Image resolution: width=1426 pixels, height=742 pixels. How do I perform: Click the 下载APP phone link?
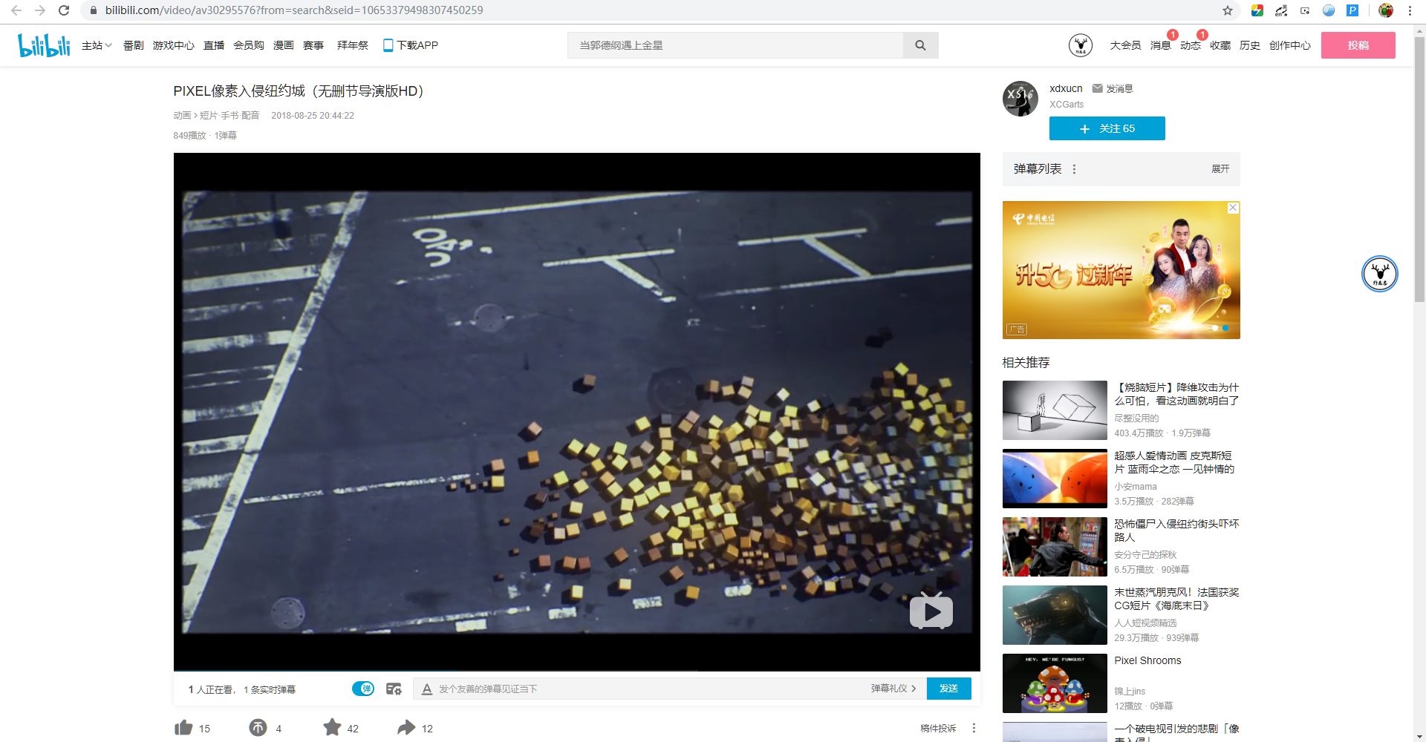(410, 45)
